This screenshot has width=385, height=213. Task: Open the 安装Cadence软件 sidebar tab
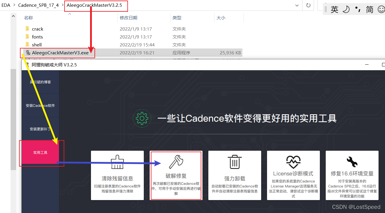point(40,105)
